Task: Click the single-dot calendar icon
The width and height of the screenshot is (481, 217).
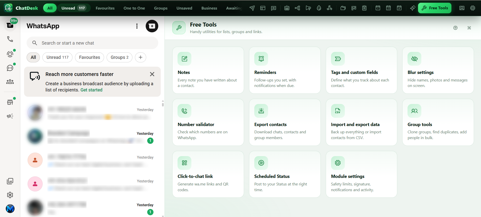Action: pyautogui.click(x=378, y=8)
